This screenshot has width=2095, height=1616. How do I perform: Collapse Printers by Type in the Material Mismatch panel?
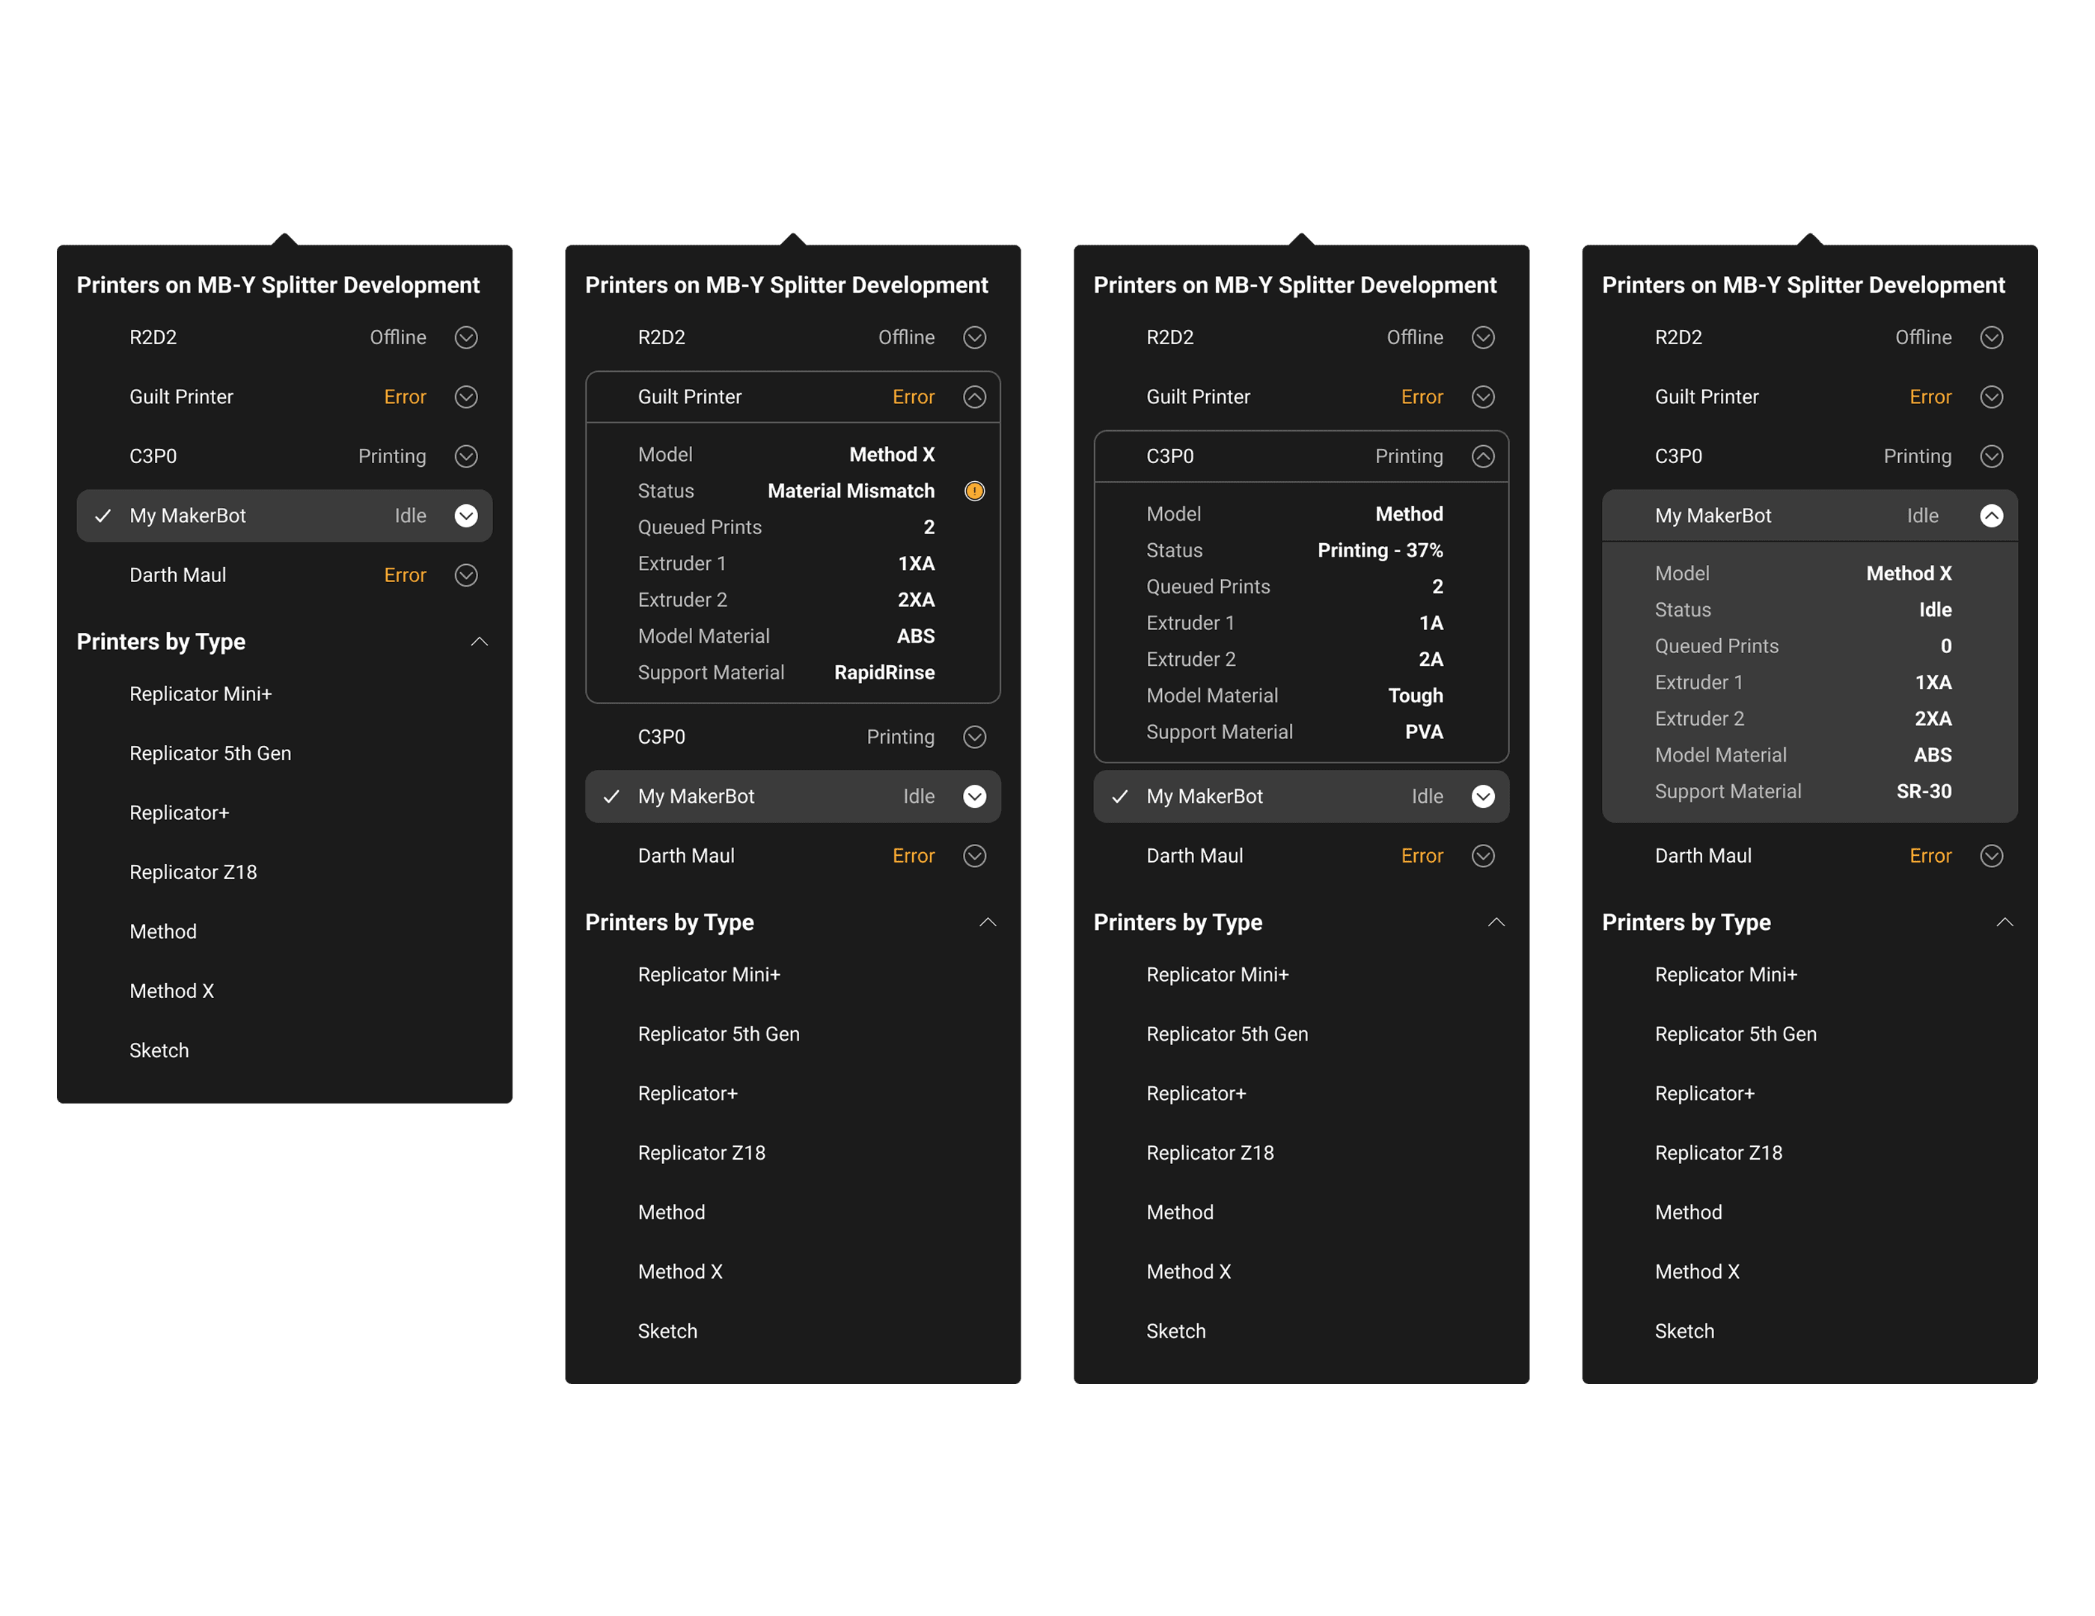tap(987, 922)
